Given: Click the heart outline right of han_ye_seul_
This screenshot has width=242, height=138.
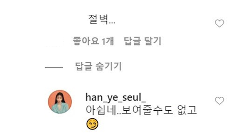Looking at the screenshot, I should coord(219,100).
